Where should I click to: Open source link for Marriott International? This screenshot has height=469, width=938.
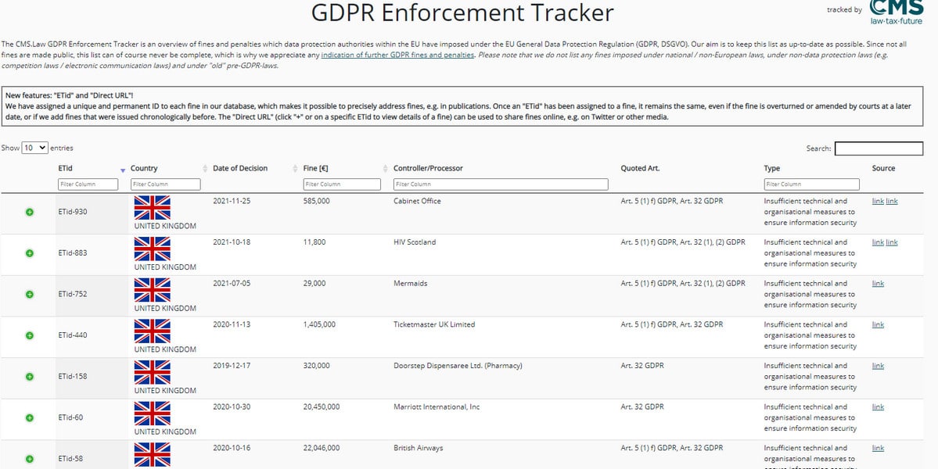point(878,407)
